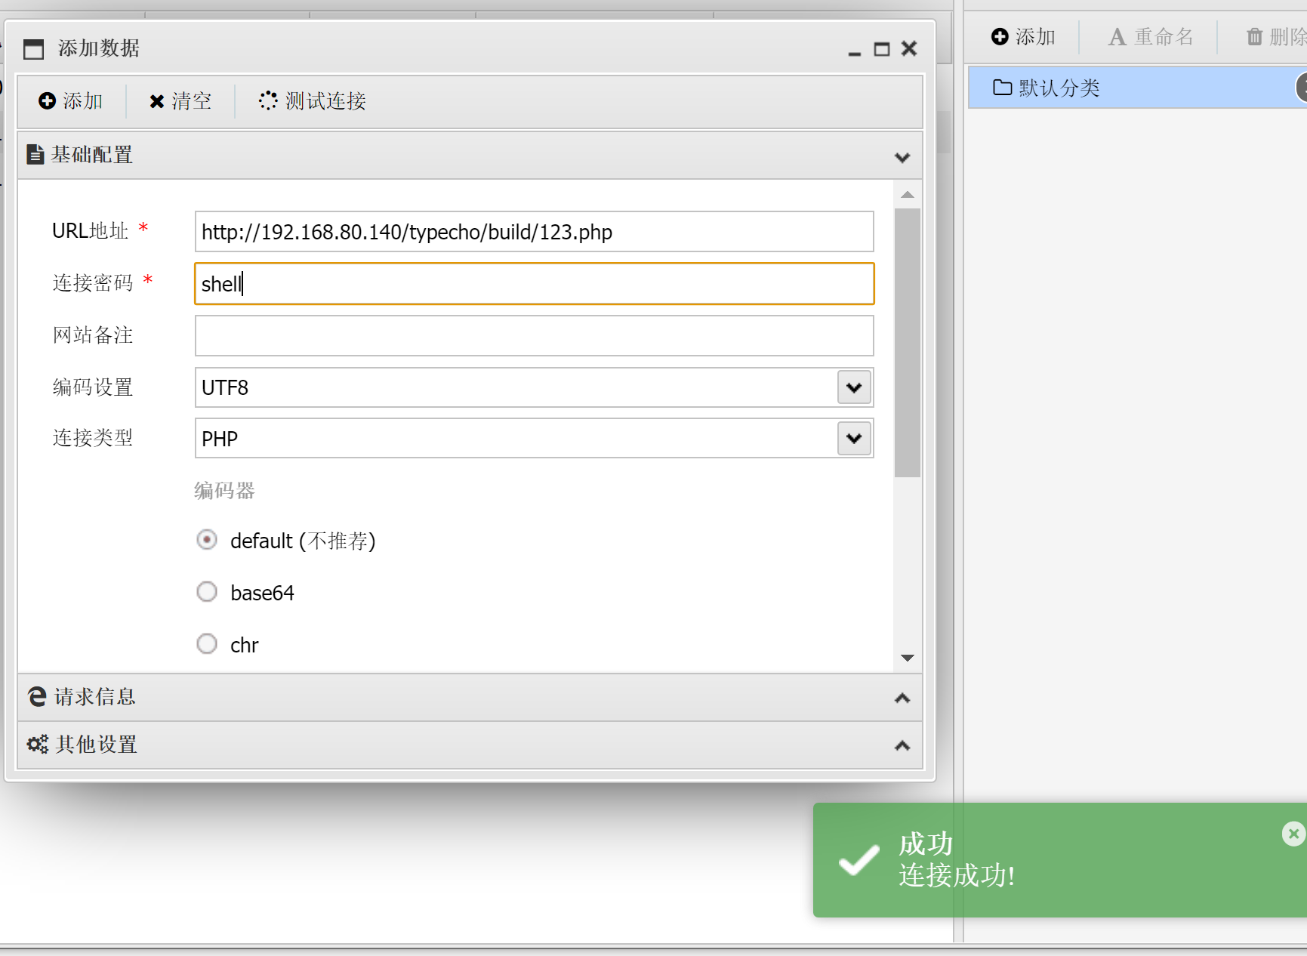
Task: Click the 默认分类 folder icon
Action: [1003, 88]
